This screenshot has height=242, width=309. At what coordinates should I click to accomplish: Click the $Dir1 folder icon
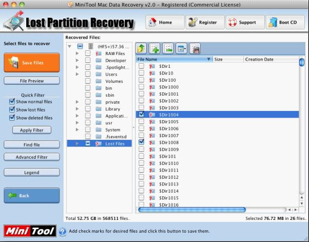(x=152, y=66)
